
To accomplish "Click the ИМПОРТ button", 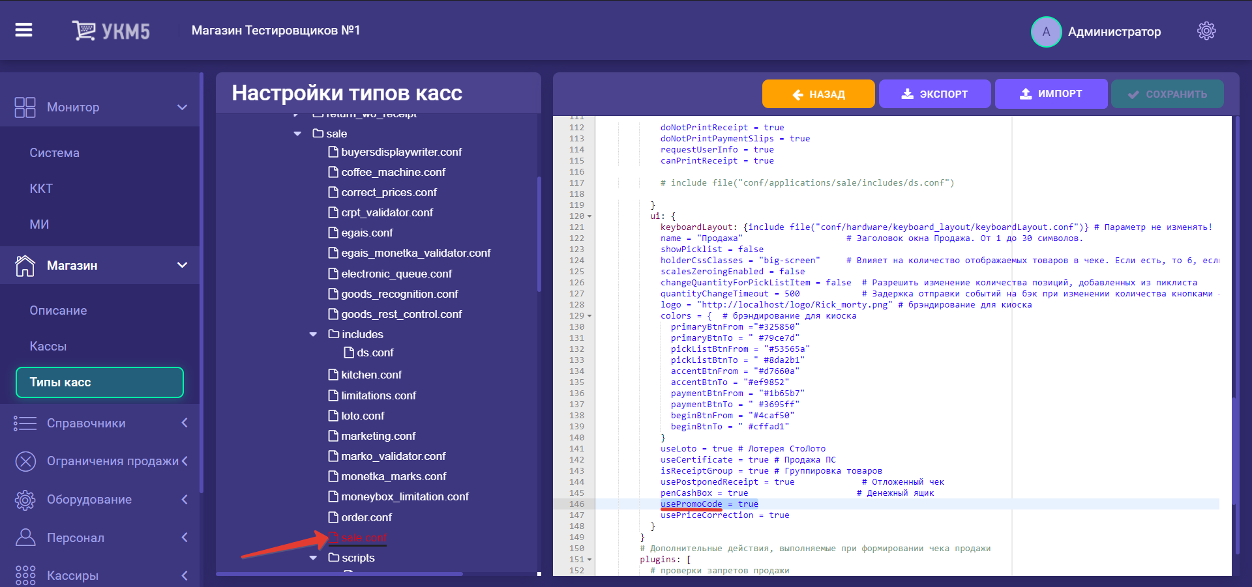I will 1051,94.
